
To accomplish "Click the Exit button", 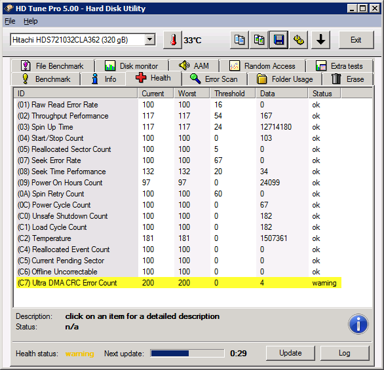I will coord(356,40).
